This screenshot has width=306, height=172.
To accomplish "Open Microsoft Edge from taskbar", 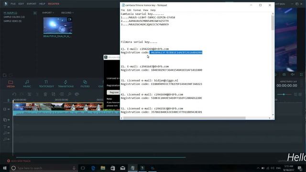I will click(x=93, y=168).
